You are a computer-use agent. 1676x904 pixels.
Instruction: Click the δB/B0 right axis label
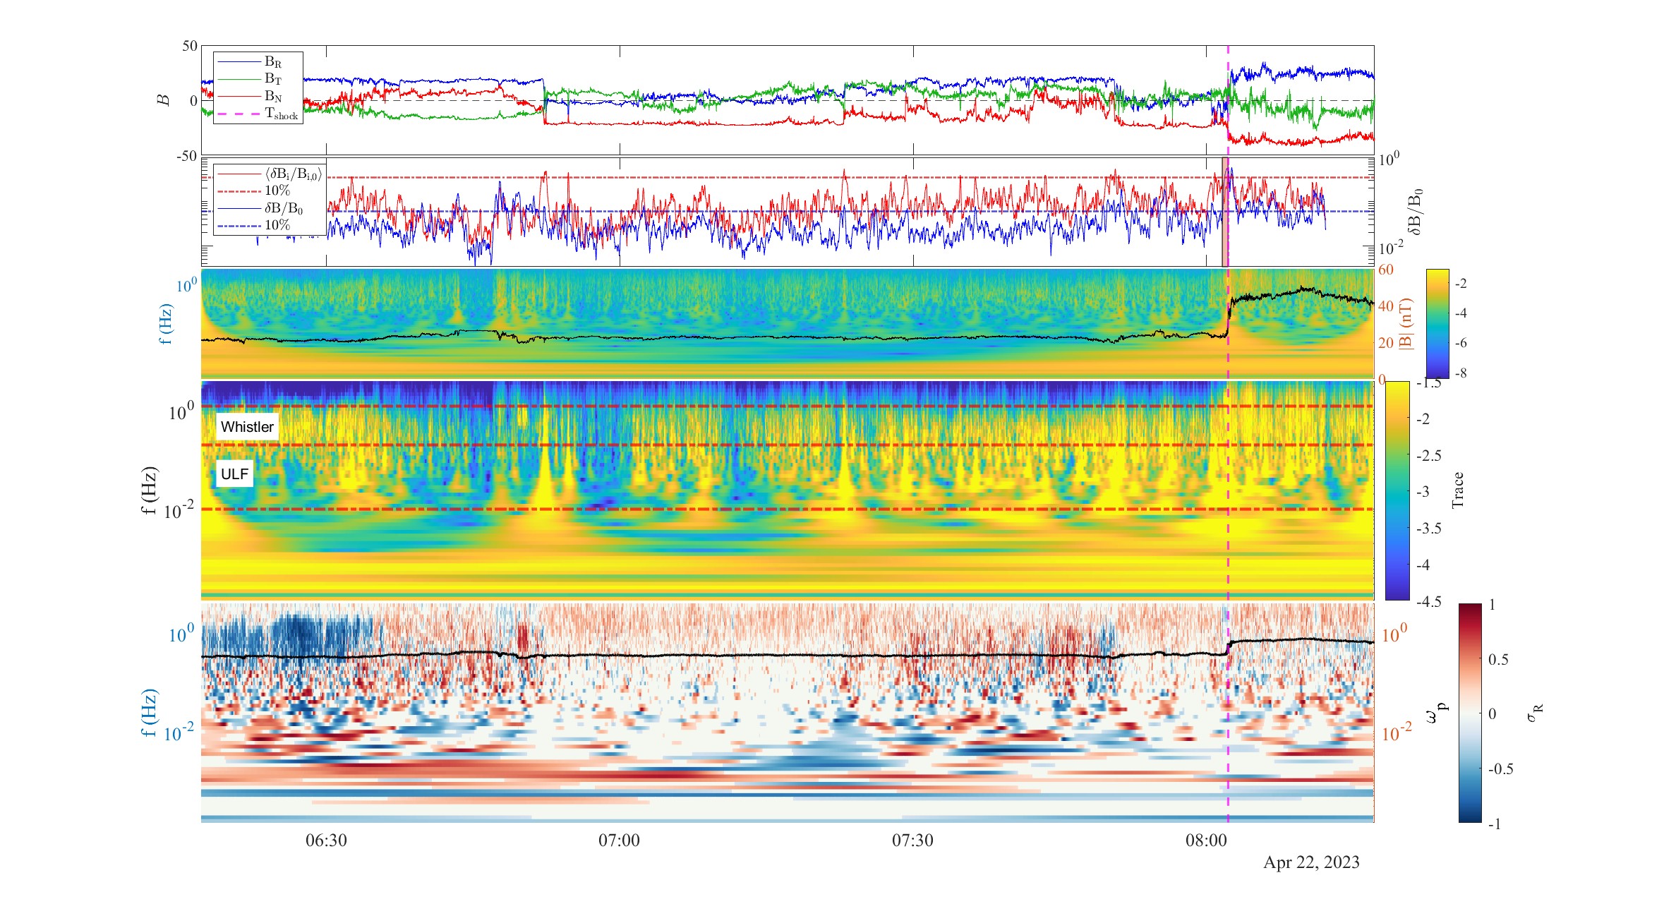[x=1414, y=212]
